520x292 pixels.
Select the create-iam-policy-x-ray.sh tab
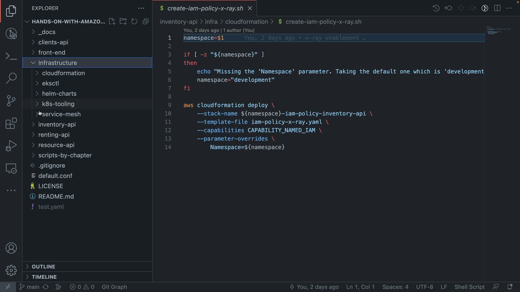pos(205,8)
